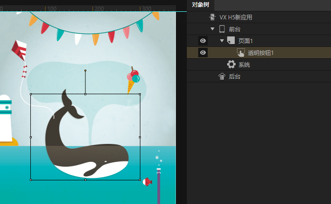Click the bottom-right resize handle of selection
Screen dimensions: 331x204
pos(140,180)
